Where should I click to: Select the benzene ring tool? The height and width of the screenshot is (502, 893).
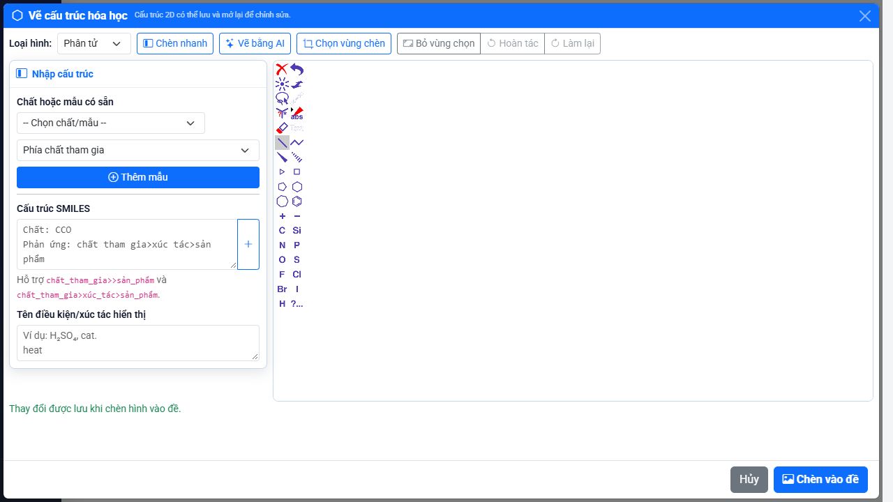point(297,201)
